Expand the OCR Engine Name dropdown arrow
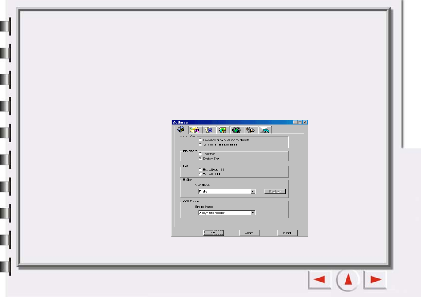This screenshot has height=297, width=421. pos(253,213)
